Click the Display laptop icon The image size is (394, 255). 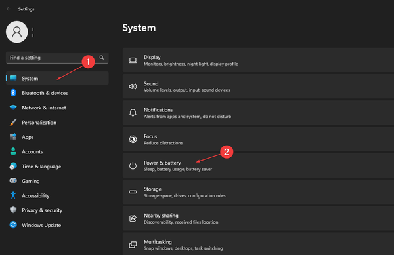[133, 60]
